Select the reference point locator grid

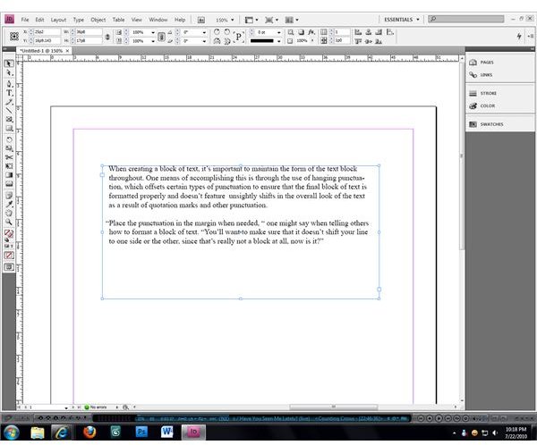[14, 36]
